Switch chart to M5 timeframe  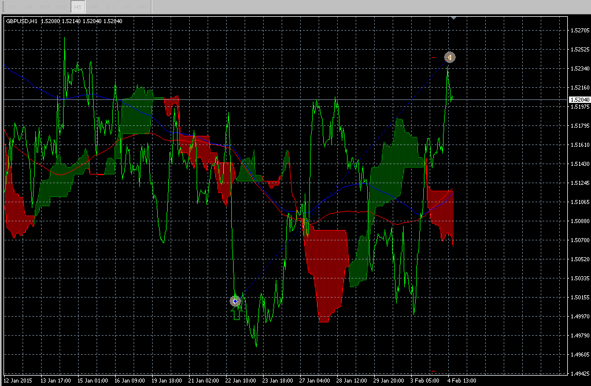[29, 7]
